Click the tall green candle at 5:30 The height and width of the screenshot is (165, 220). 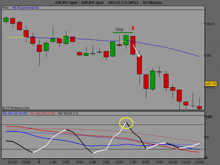coord(113,49)
